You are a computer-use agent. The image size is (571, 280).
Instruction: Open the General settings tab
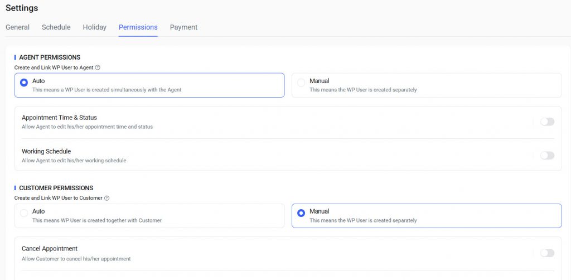click(x=17, y=27)
